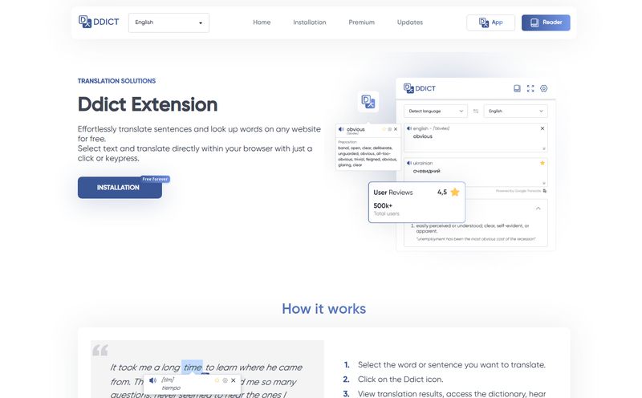The image size is (642, 398).
Task: Click the App button in header
Action: [x=490, y=22]
